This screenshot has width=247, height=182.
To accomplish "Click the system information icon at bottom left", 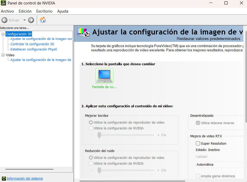I will [x=4, y=179].
